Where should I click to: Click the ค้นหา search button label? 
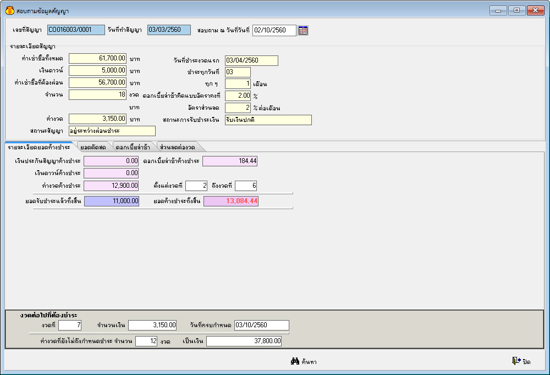coord(309,362)
